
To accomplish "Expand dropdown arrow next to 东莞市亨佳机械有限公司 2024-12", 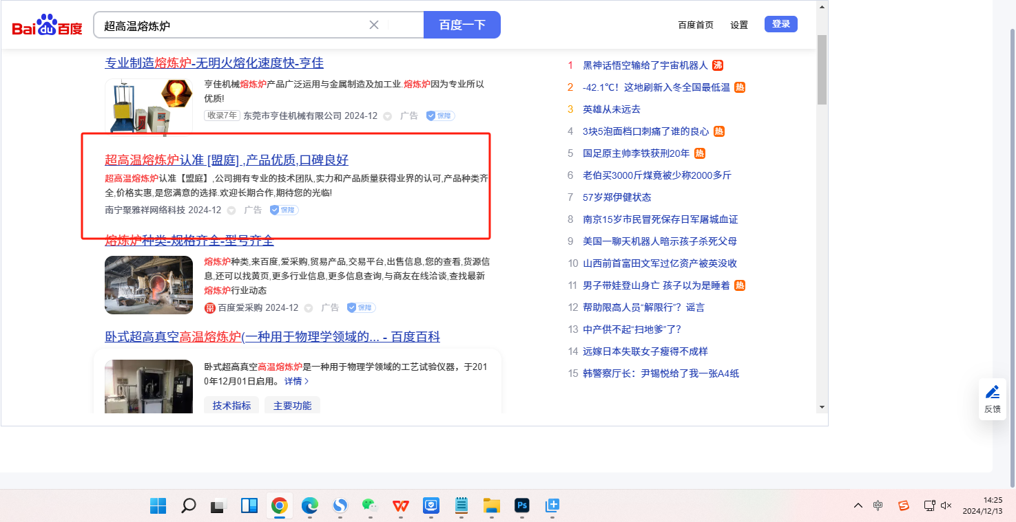I will click(x=387, y=116).
